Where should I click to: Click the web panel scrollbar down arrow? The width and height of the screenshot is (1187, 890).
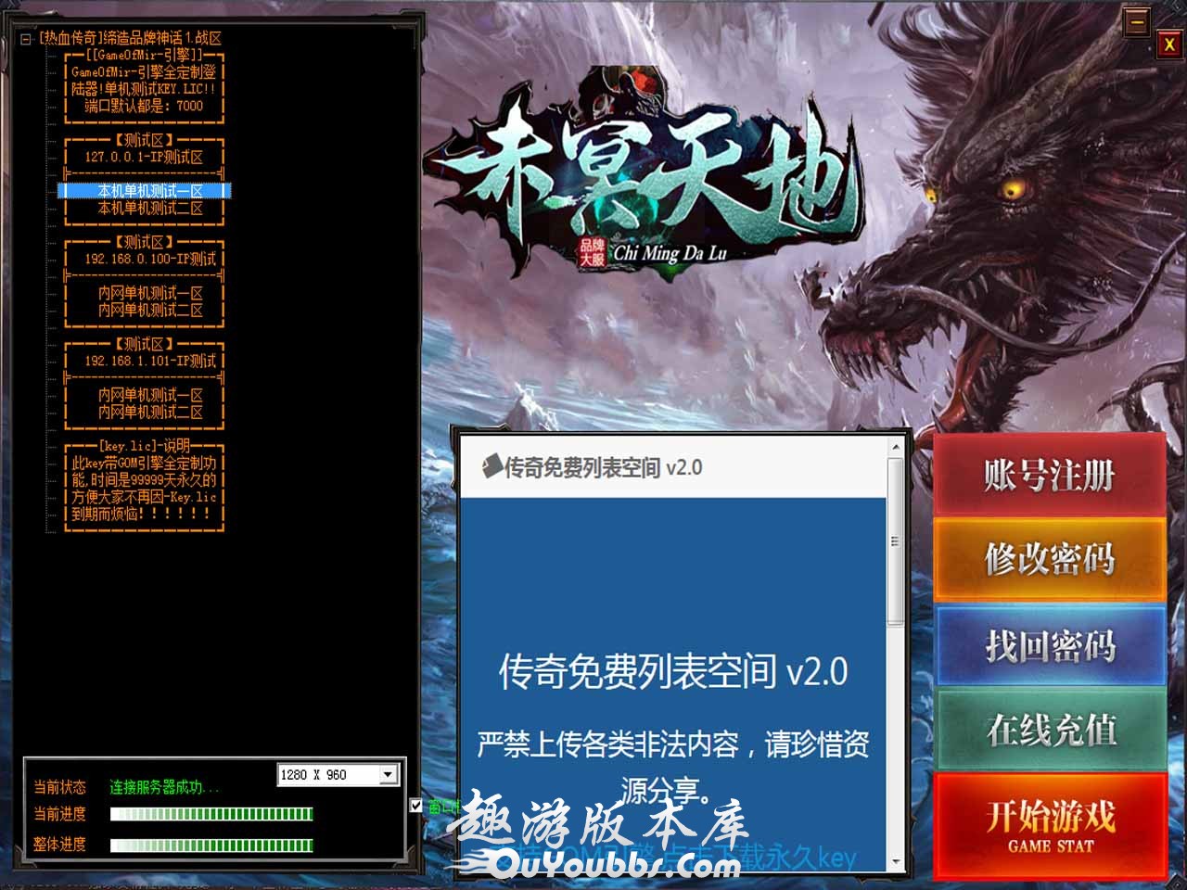point(896,861)
